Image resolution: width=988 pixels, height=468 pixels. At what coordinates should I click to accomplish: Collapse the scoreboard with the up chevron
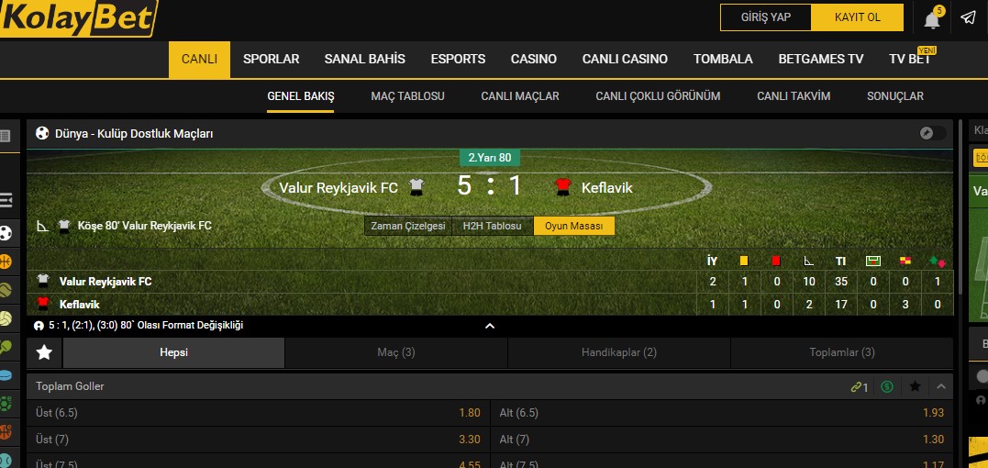click(490, 326)
